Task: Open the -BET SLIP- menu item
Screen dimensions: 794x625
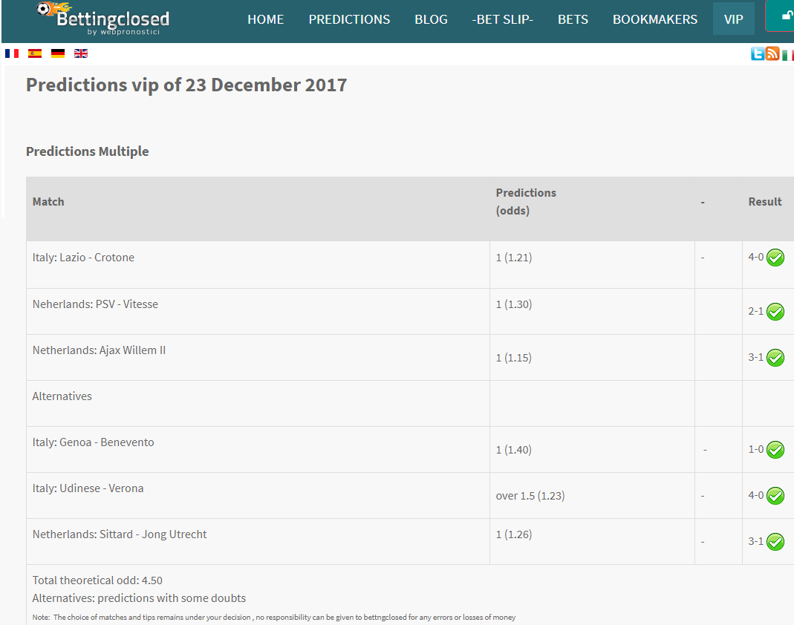Action: (x=503, y=19)
